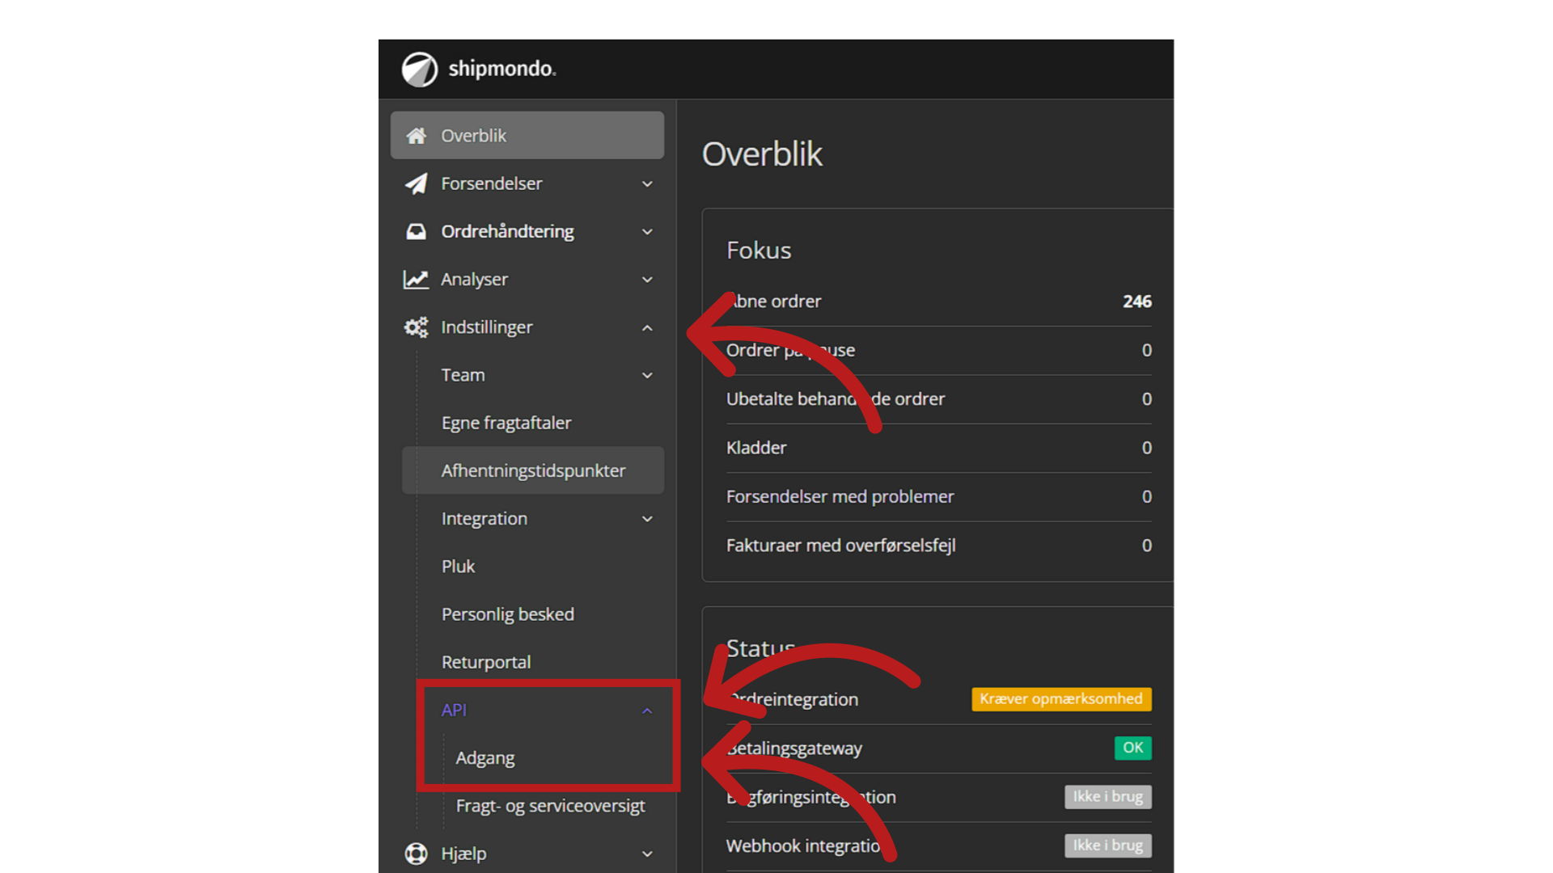This screenshot has width=1553, height=873.
Task: Open the Hjælp menu
Action: click(527, 854)
